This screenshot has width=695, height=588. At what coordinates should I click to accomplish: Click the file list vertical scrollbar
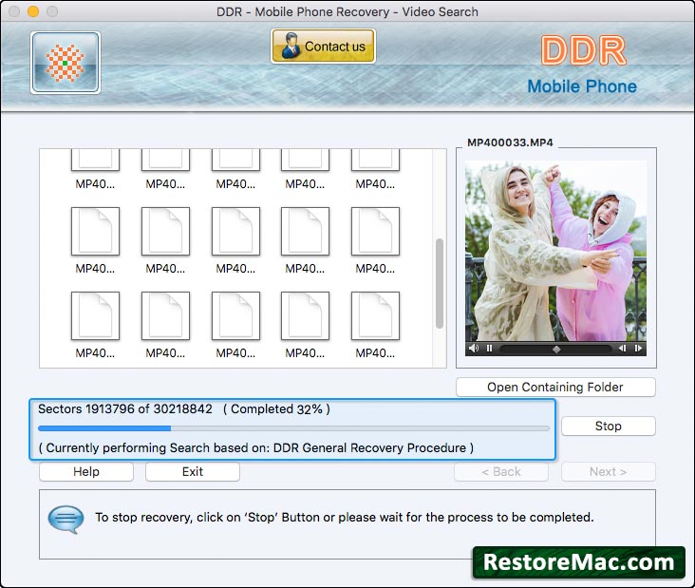[x=440, y=283]
